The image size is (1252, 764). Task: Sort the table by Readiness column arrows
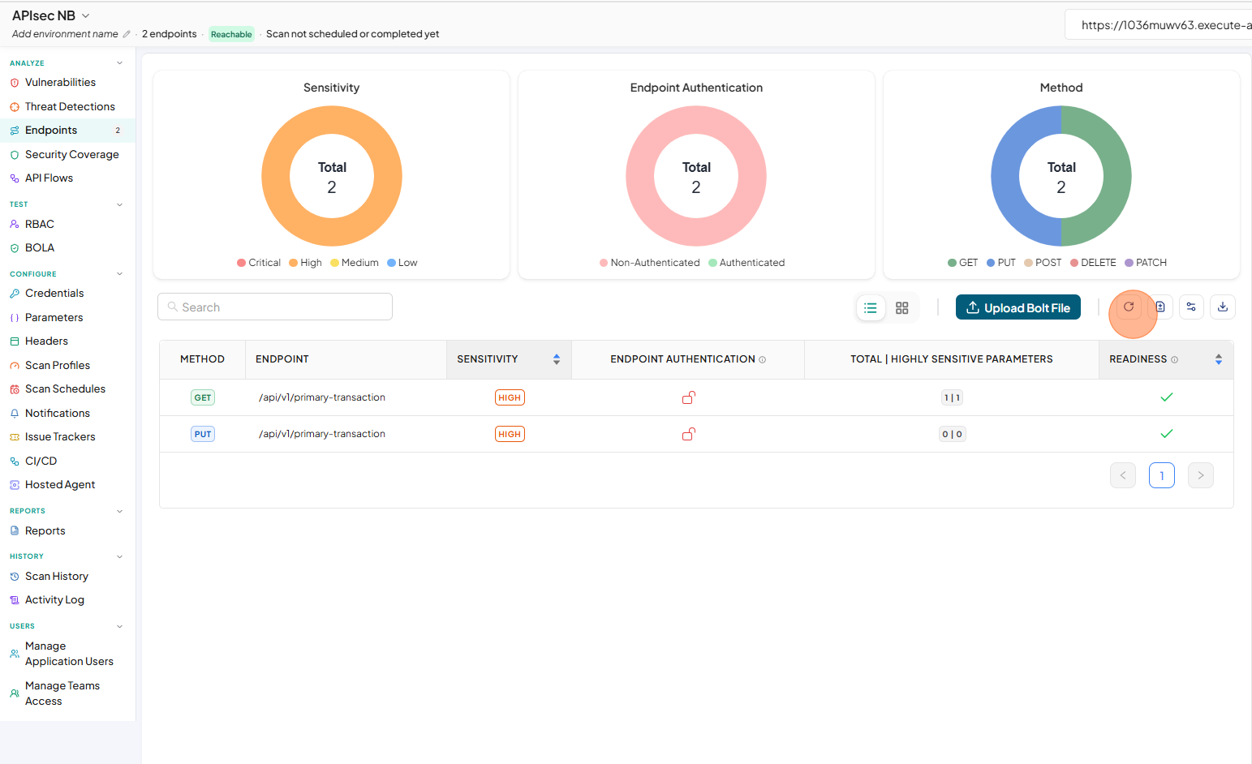[1219, 359]
